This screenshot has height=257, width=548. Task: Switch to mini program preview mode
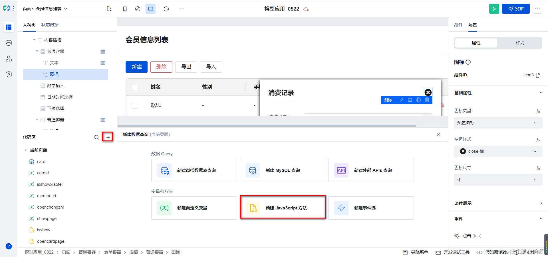138,9
